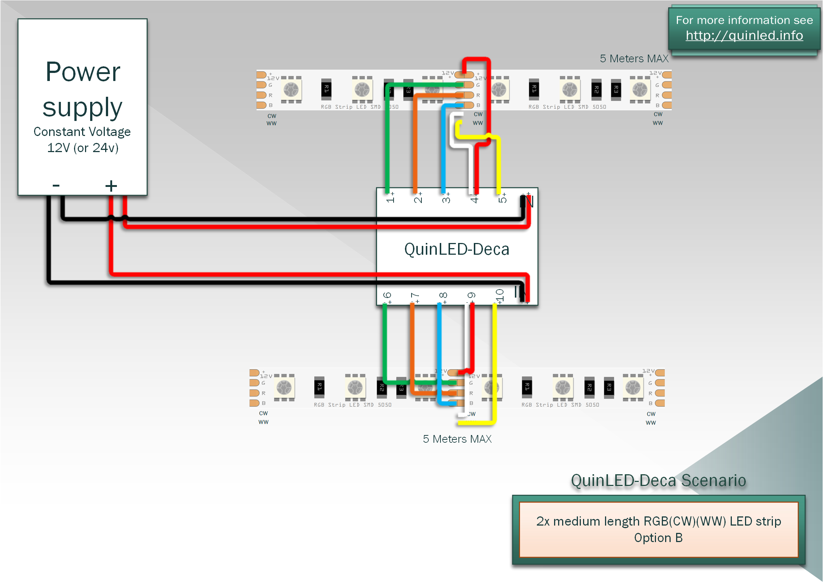Click the power supply minus terminal
Screen dimensions: 826x582
56,185
